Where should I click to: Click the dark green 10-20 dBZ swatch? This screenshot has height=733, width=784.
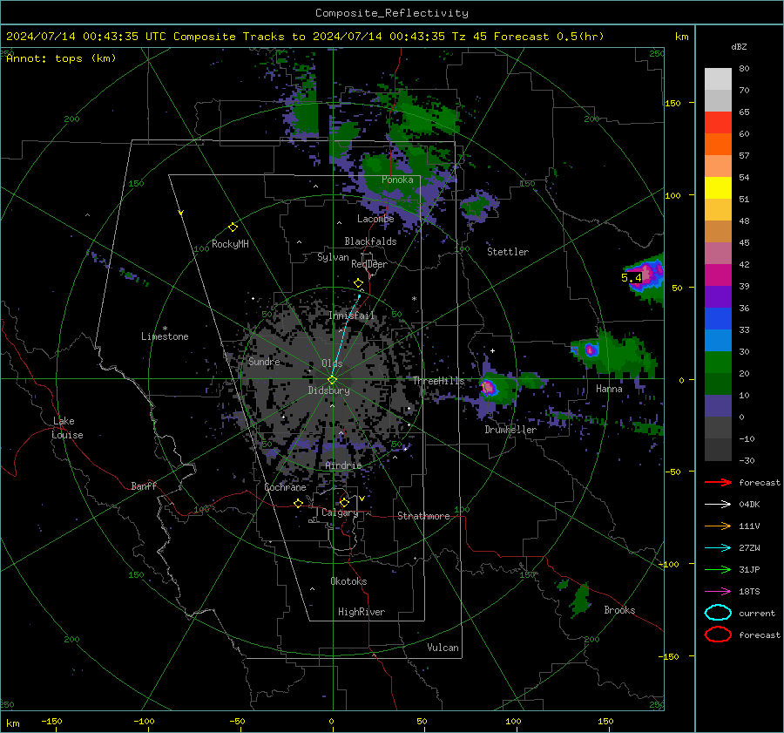click(718, 384)
